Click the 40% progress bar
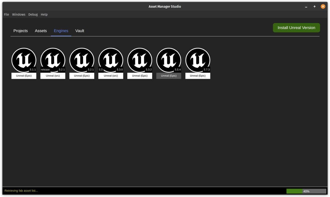The image size is (330, 197). tap(306, 191)
